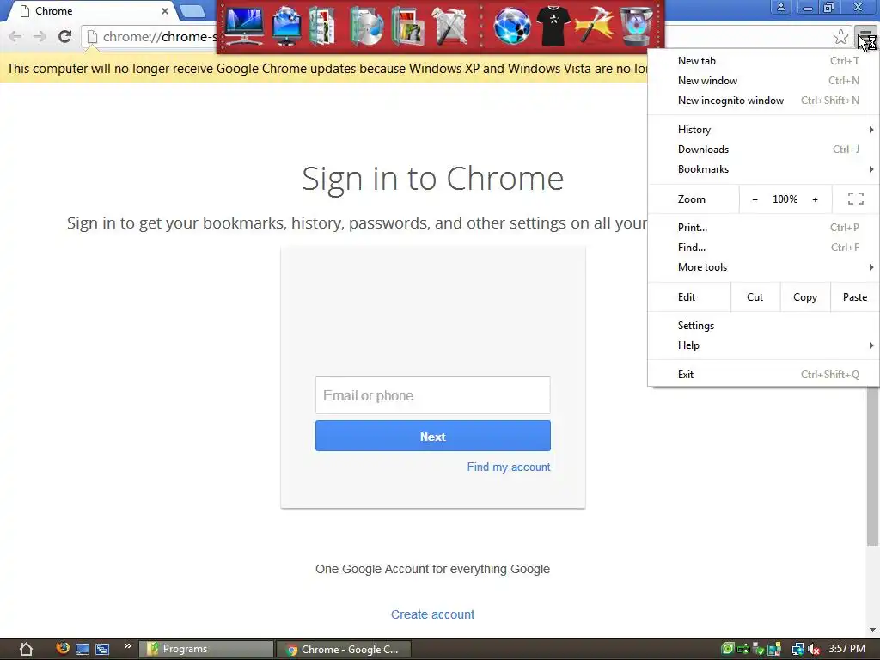Open the wrench and hammer tools dock icon

pos(449,26)
